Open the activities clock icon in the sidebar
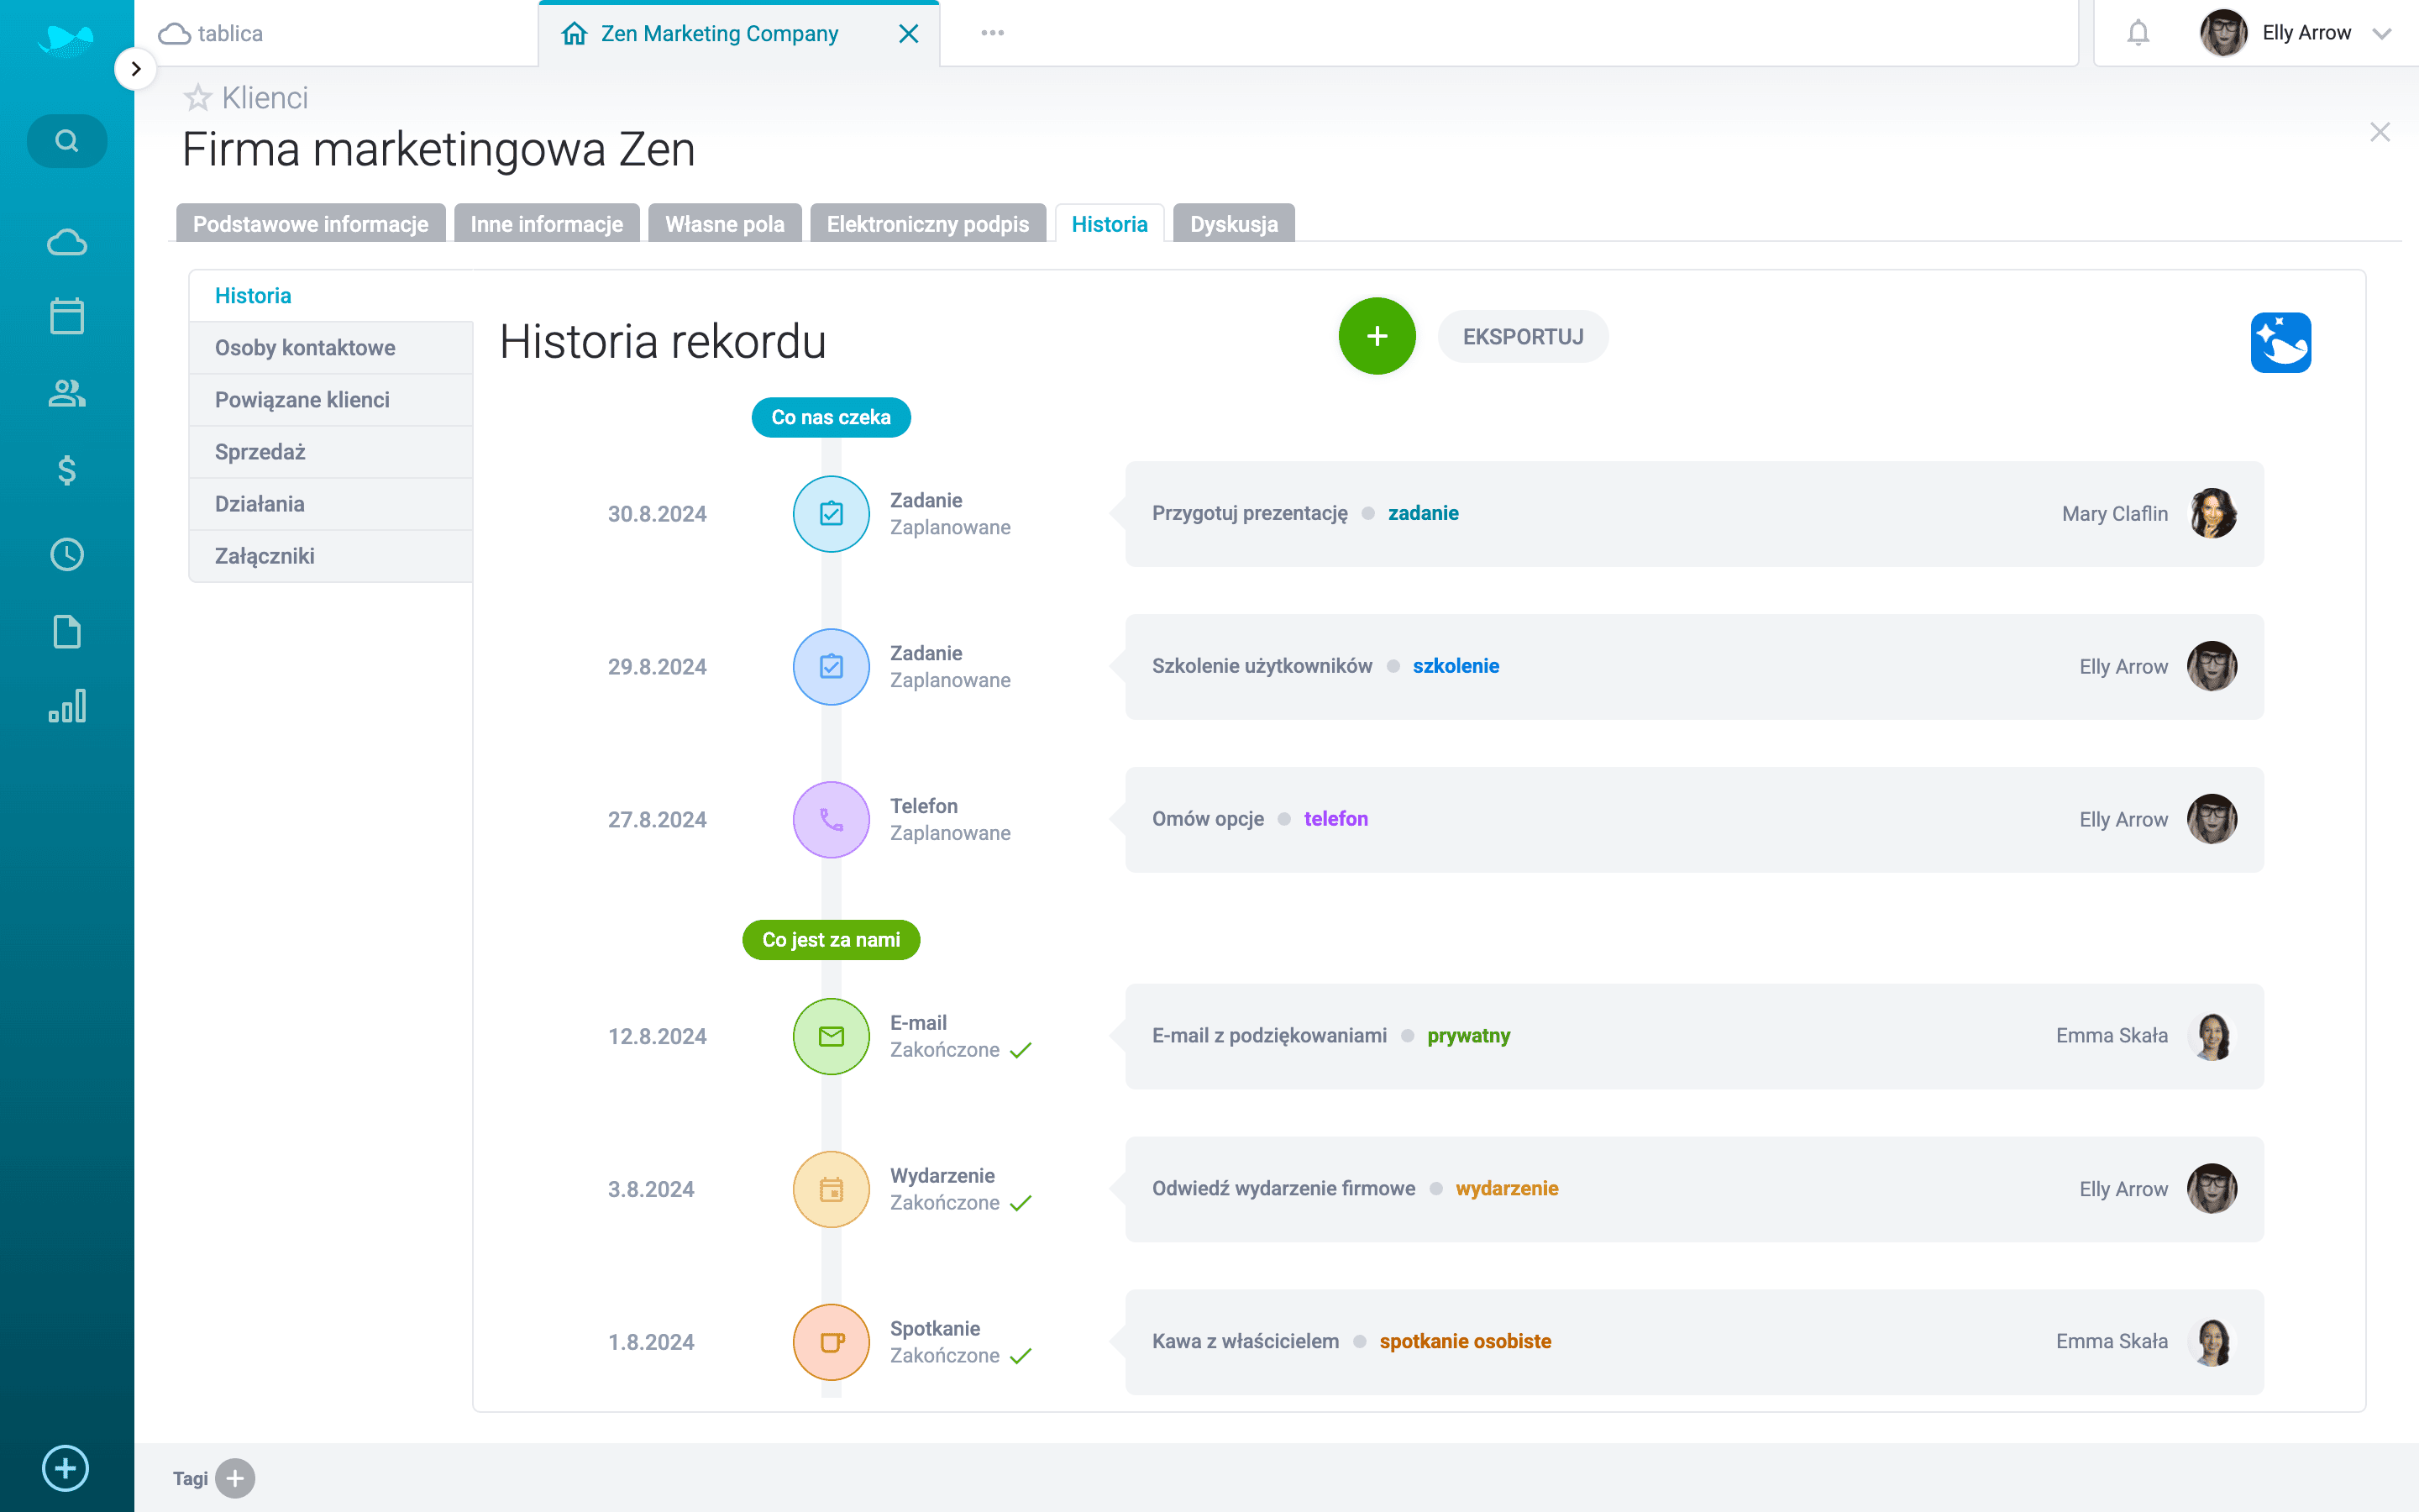Viewport: 2419px width, 1512px height. click(x=66, y=554)
